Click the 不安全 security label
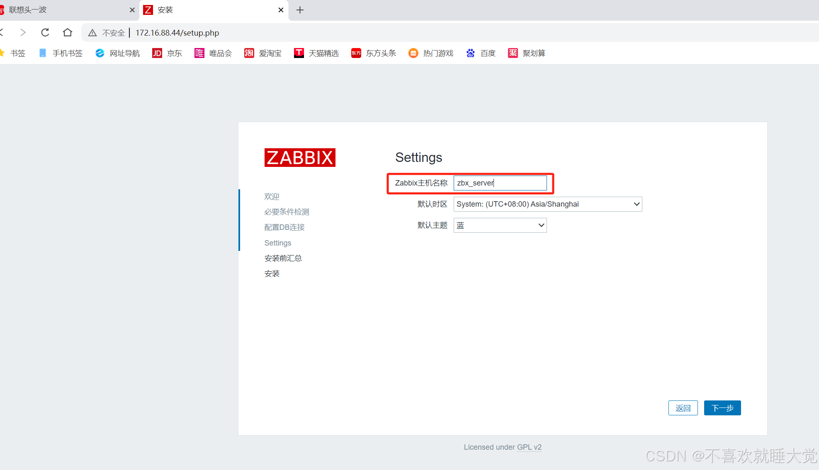Viewport: 819px width, 470px height. tap(114, 33)
